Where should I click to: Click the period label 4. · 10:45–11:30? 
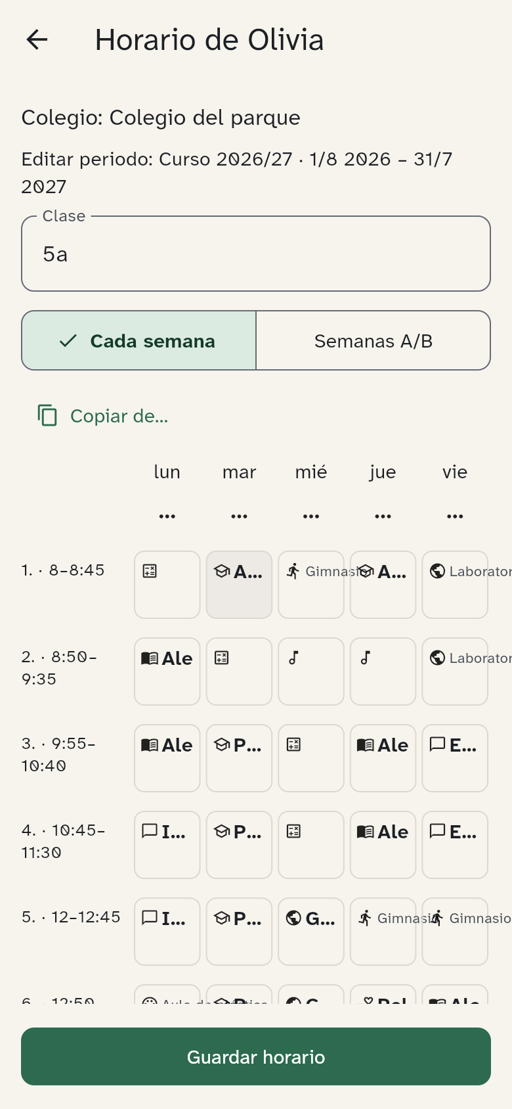(x=64, y=841)
